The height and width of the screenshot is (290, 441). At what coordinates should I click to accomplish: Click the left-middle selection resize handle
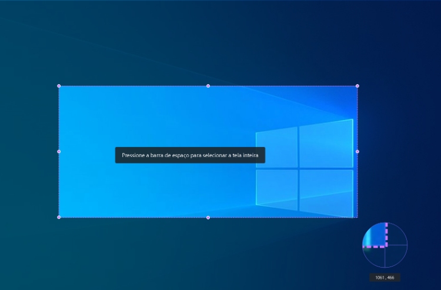[x=59, y=152]
